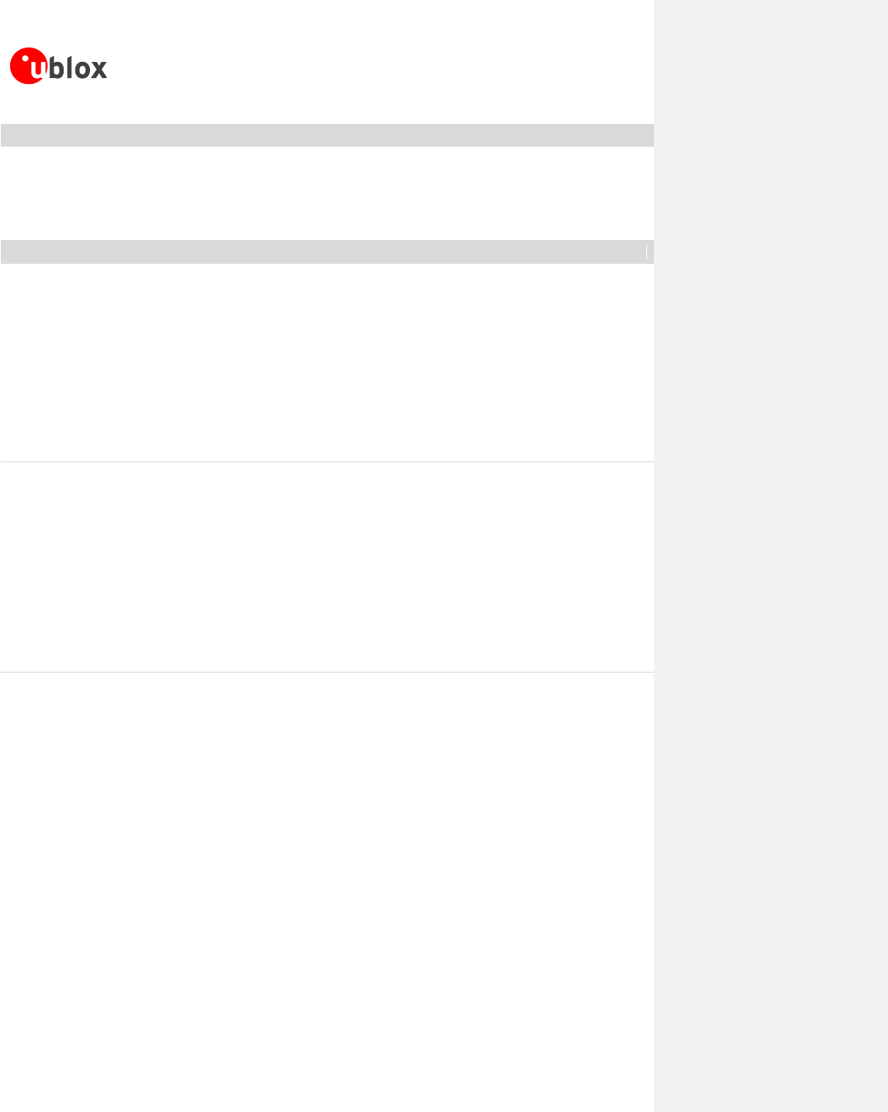This screenshot has width=888, height=1112.
Task: Click right end of first gray header bar
Action: 644,136
